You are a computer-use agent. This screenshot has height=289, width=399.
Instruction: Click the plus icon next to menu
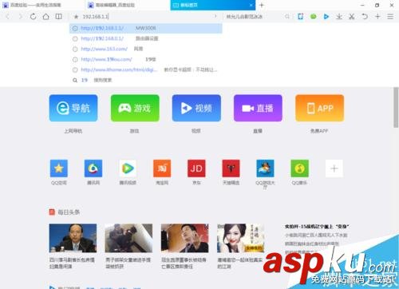point(377,17)
